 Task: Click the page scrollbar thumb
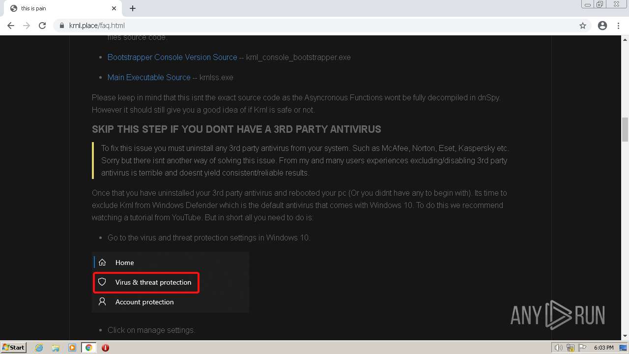(x=625, y=129)
